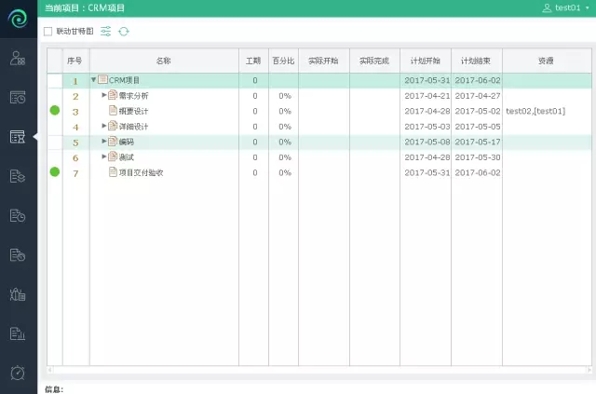The width and height of the screenshot is (596, 394).
Task: Click the document icon of 编码
Action: point(113,141)
